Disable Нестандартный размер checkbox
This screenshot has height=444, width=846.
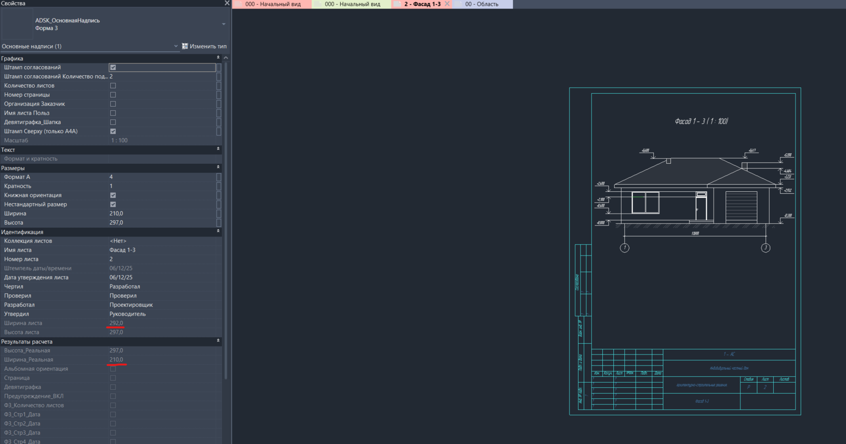click(x=113, y=204)
